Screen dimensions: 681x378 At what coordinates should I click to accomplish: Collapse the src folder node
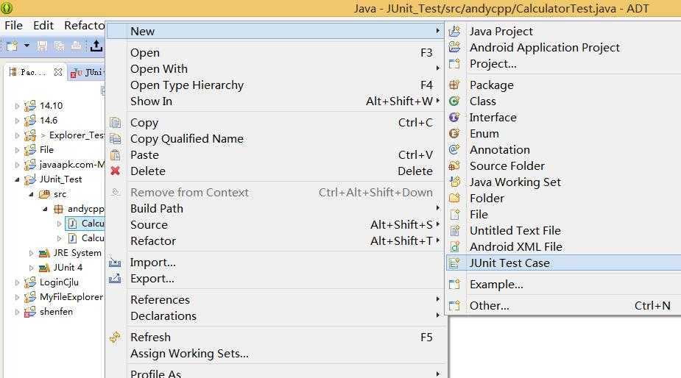tap(31, 194)
